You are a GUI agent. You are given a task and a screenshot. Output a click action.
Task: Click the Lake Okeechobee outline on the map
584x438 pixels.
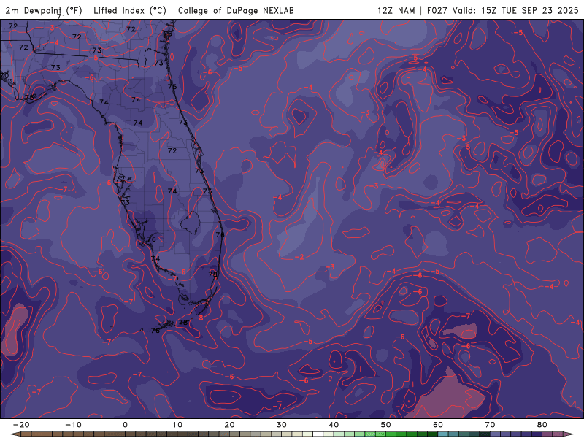click(191, 223)
